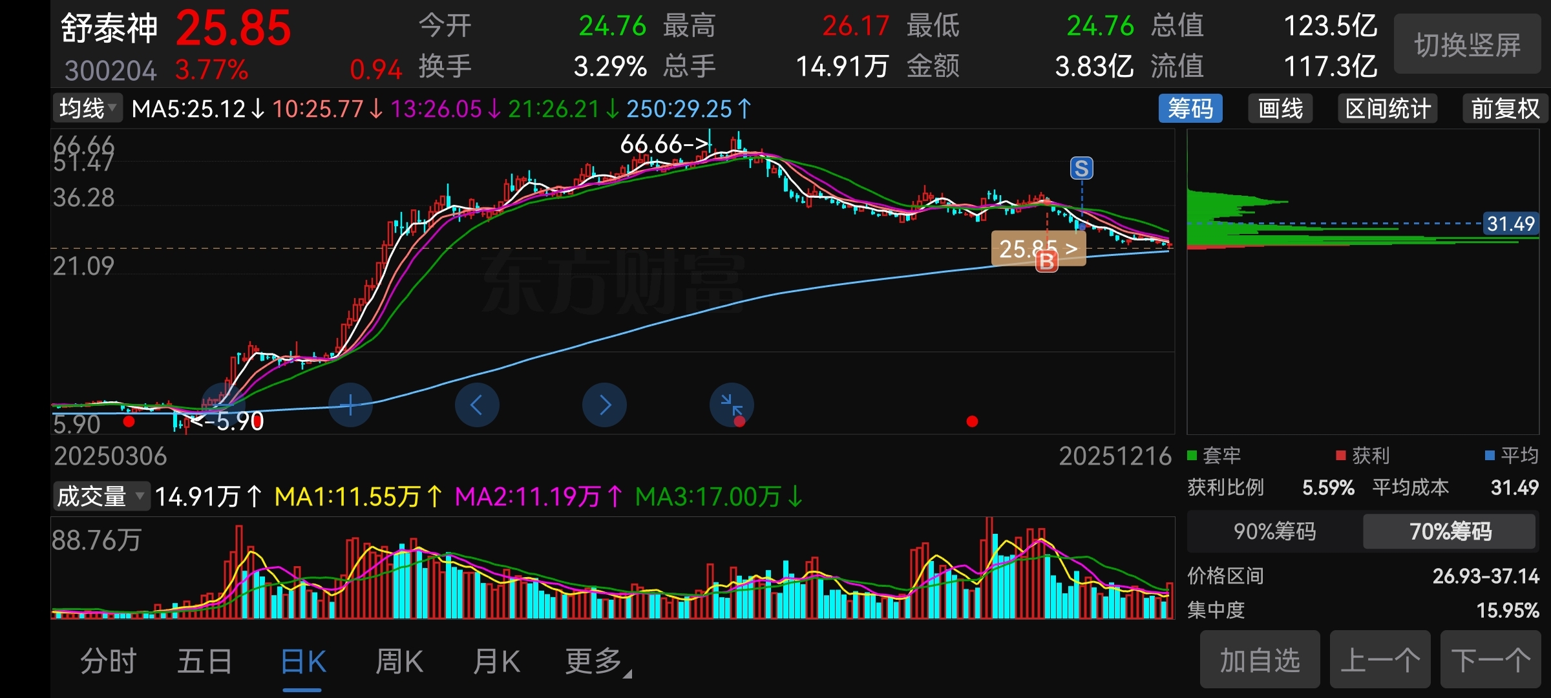Screen dimensions: 1551x698
Task: Click the blue S sell marker
Action: 1082,169
